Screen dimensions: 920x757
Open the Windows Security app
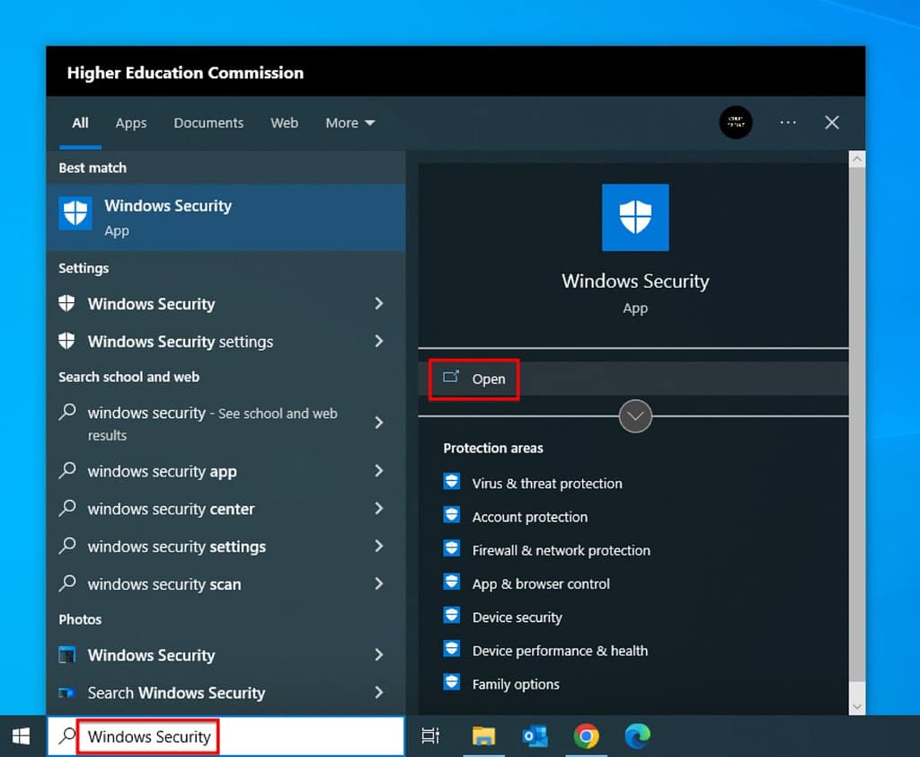pos(633,378)
